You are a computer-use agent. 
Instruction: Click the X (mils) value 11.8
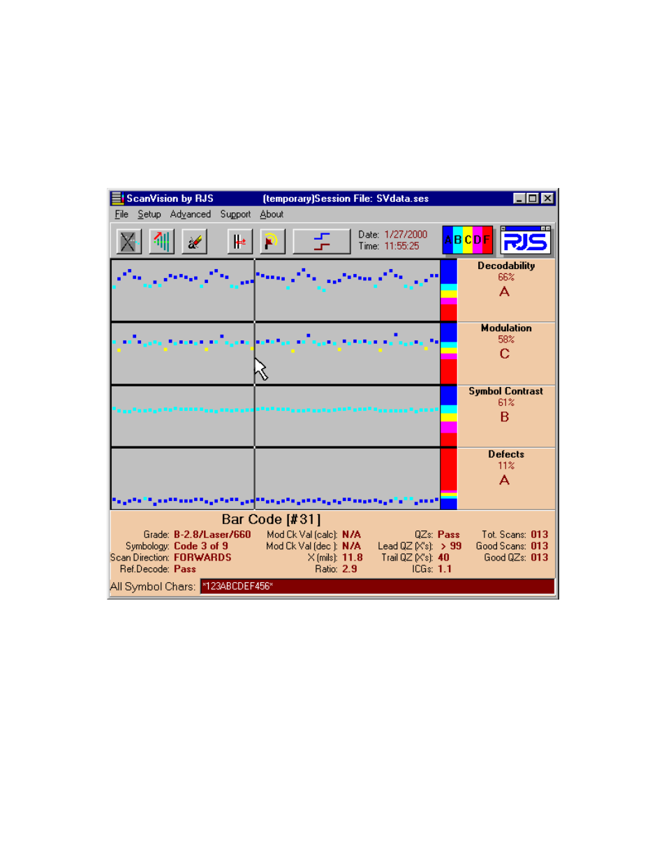tap(353, 558)
